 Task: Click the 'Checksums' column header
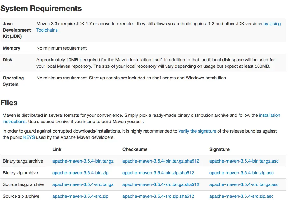click(x=135, y=149)
